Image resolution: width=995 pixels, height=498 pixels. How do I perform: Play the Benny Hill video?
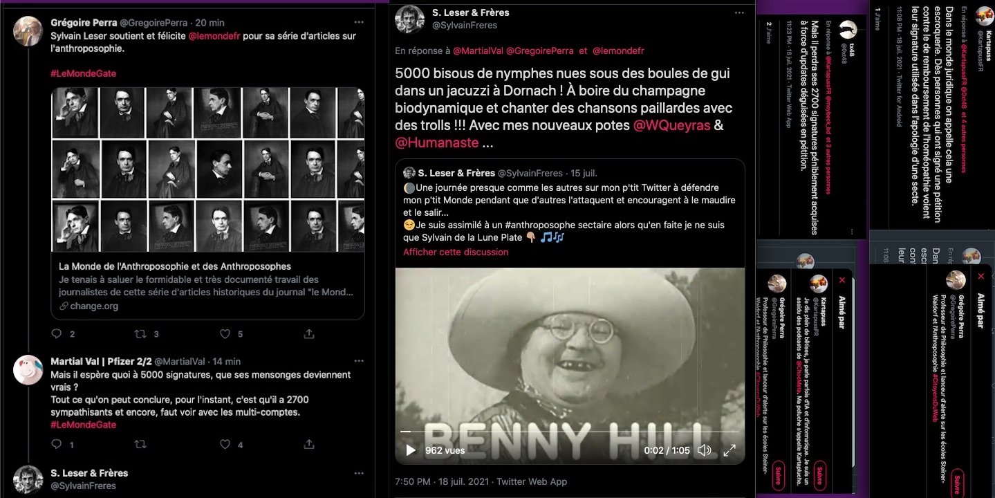[x=411, y=450]
